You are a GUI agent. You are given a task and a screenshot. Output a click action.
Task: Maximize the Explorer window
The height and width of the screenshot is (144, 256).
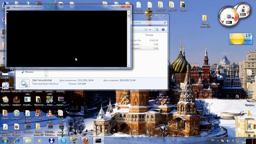tap(156, 16)
